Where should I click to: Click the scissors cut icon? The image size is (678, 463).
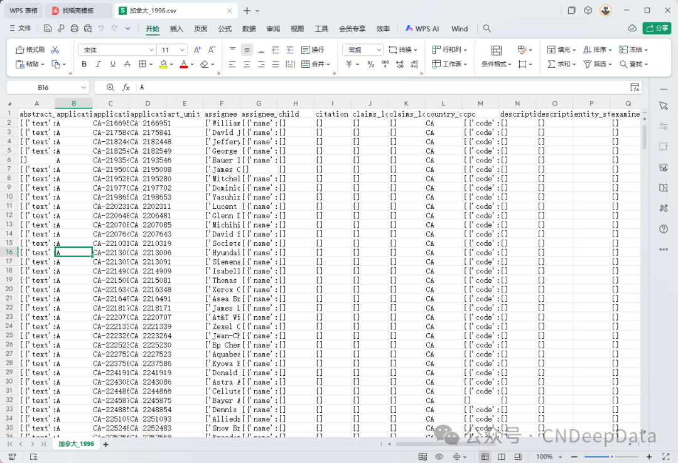click(x=55, y=50)
